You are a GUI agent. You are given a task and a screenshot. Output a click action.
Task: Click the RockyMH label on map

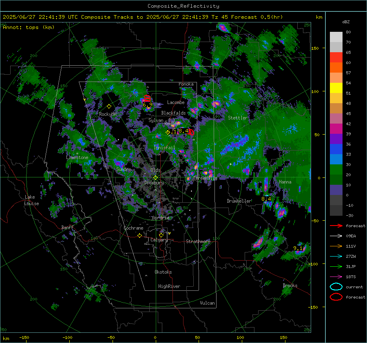108,114
